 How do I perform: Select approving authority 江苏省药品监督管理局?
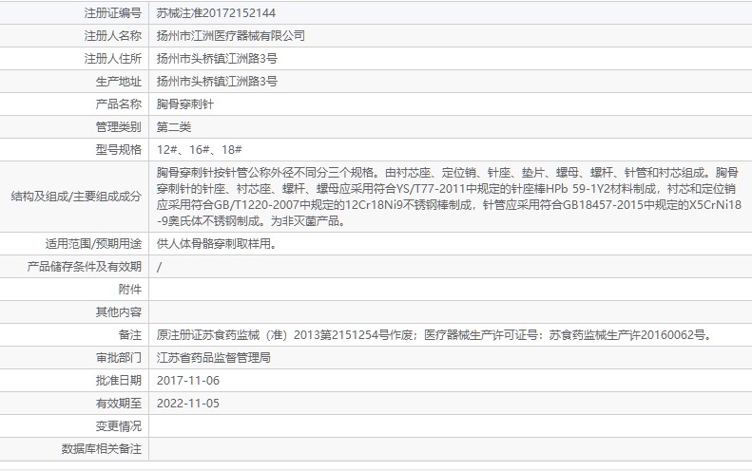point(213,358)
